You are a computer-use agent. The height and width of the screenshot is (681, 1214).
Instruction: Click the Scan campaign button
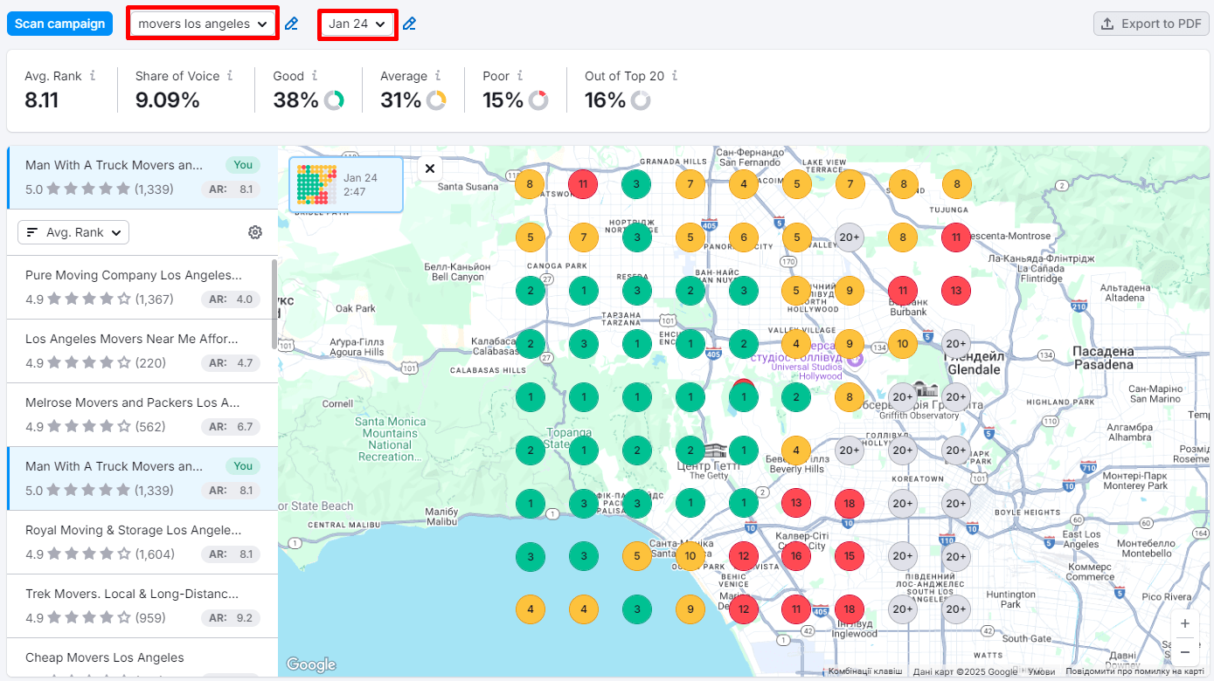click(60, 24)
